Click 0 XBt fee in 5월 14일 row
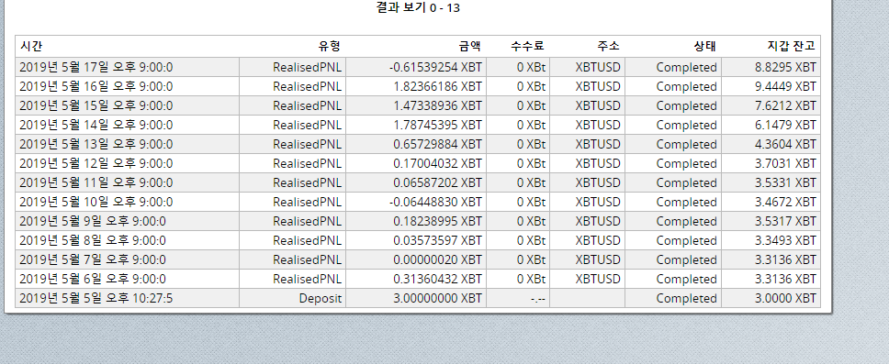This screenshot has height=364, width=889. (x=518, y=125)
